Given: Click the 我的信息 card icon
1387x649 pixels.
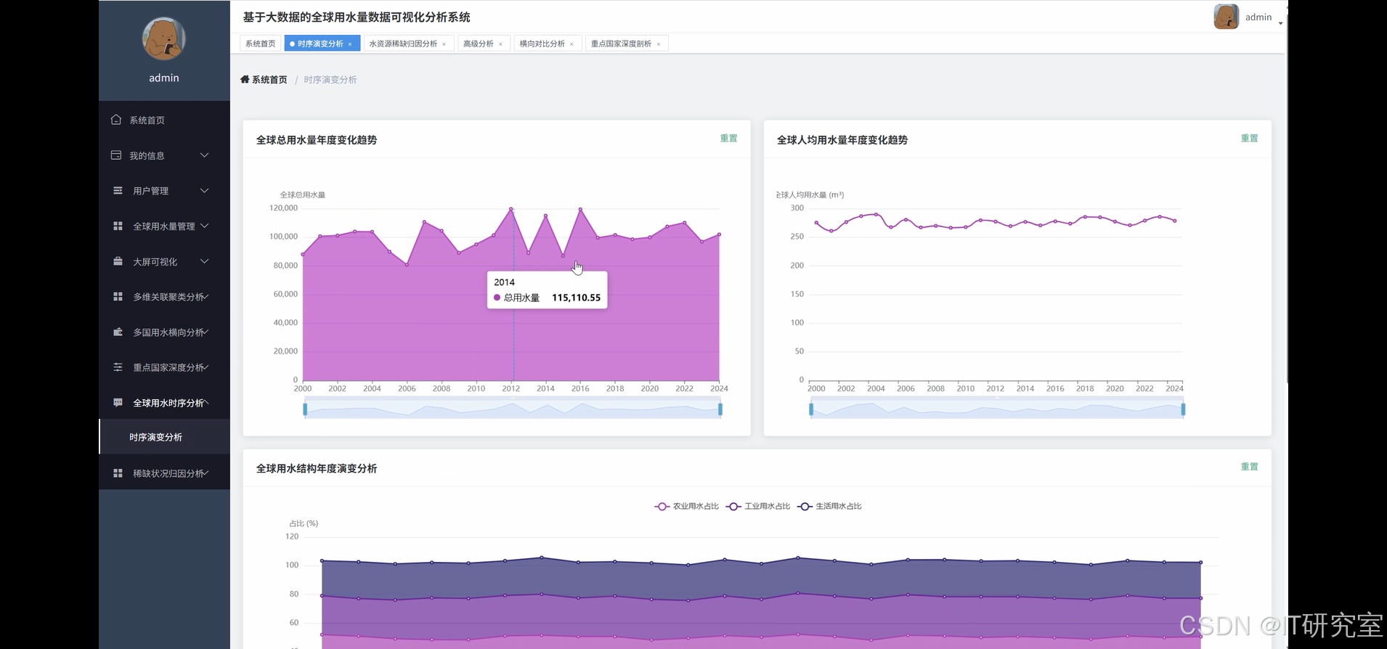Looking at the screenshot, I should [x=116, y=155].
